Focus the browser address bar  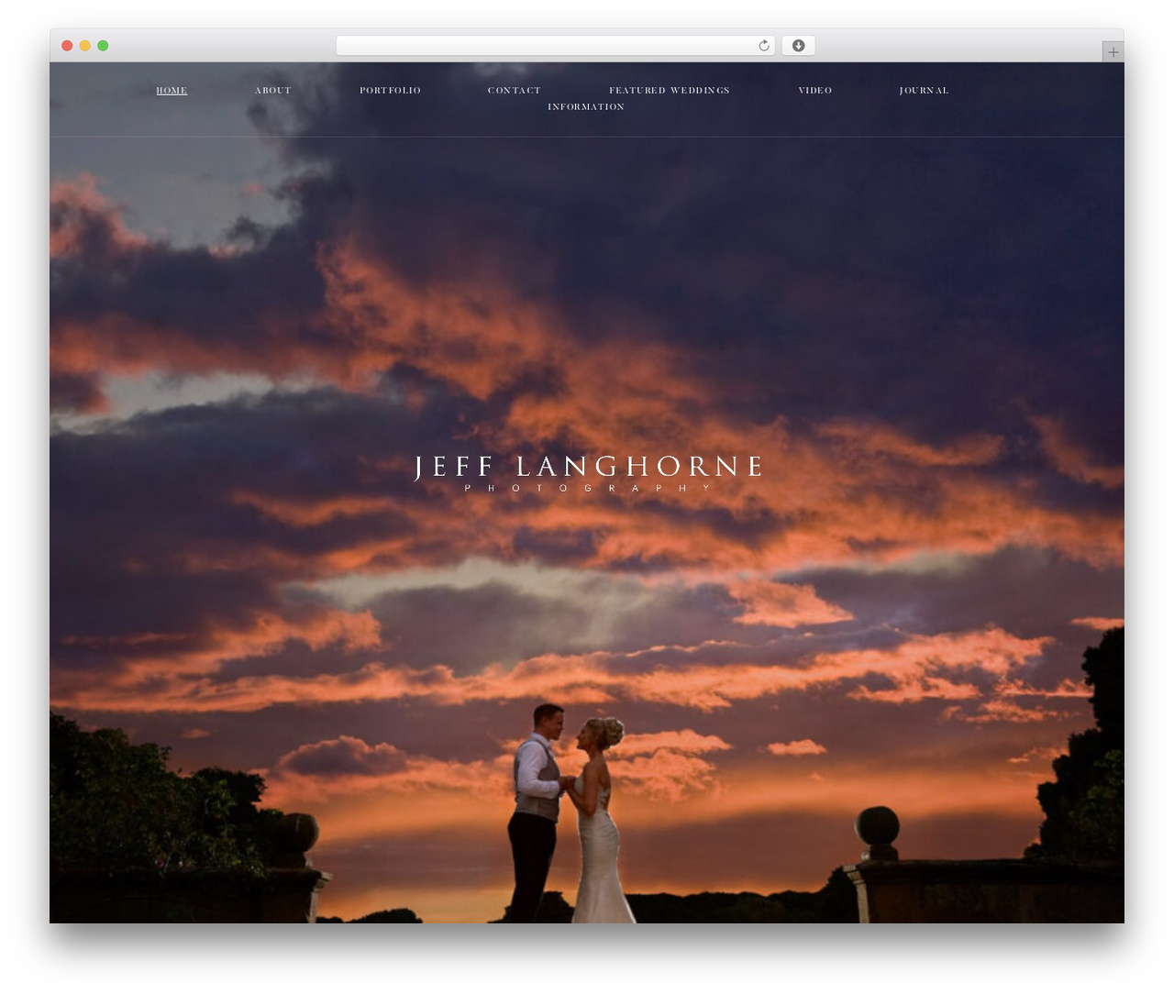pos(555,46)
